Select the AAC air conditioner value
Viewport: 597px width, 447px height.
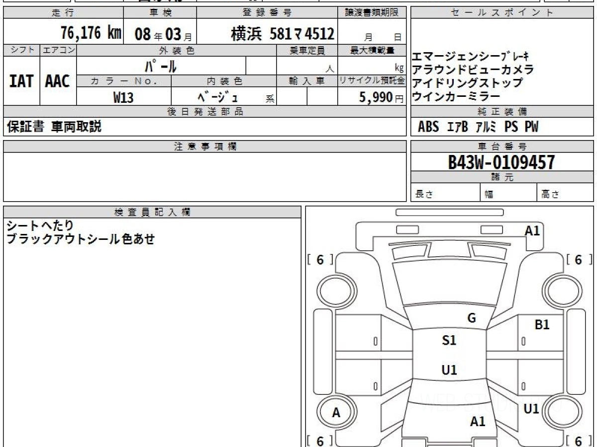[x=58, y=81]
